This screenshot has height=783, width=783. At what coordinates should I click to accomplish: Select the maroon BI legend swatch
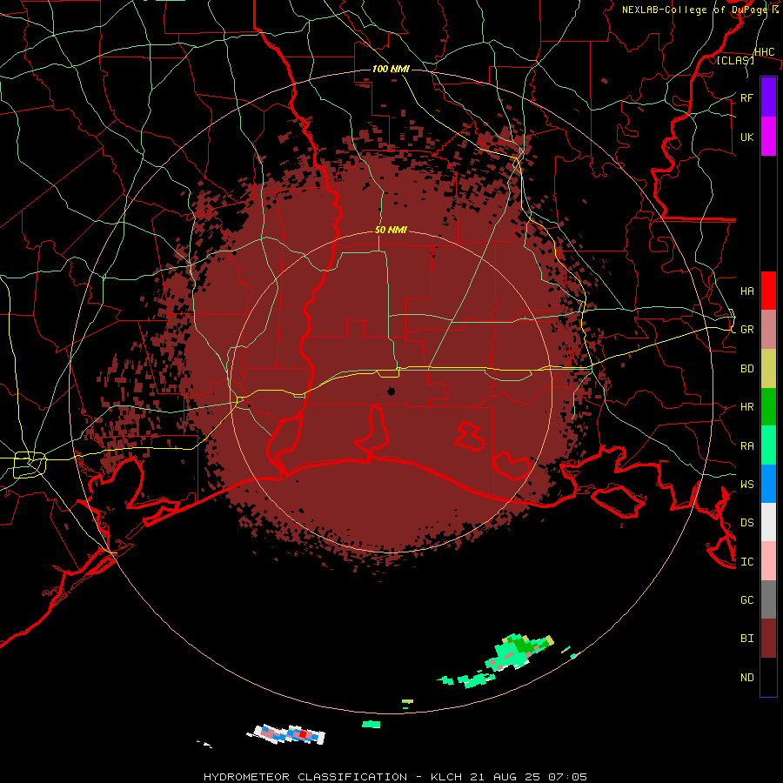tap(768, 639)
